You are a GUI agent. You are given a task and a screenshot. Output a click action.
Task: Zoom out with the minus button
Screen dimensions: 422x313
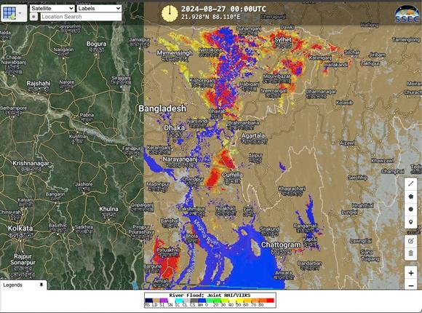[411, 285]
